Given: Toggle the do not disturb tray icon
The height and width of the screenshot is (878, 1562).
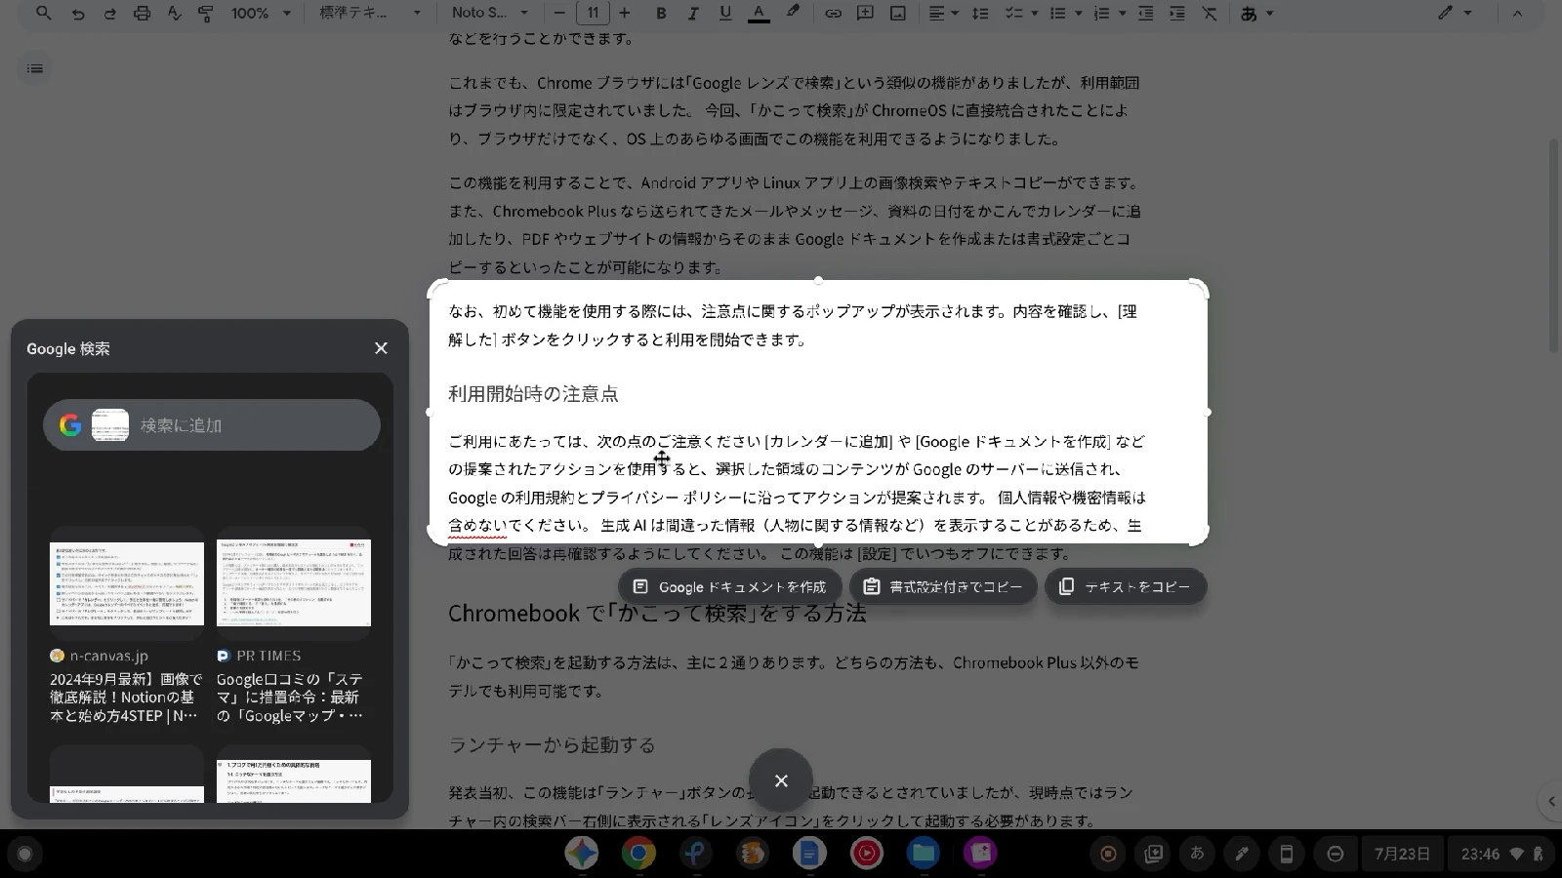Looking at the screenshot, I should coord(1335,854).
